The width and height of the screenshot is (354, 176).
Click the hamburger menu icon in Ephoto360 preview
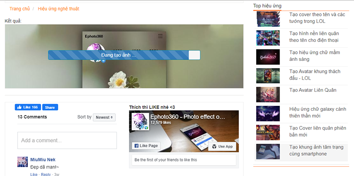[x=160, y=36]
